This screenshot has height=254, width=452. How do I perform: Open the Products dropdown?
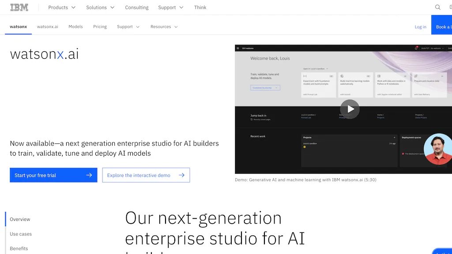[61, 7]
